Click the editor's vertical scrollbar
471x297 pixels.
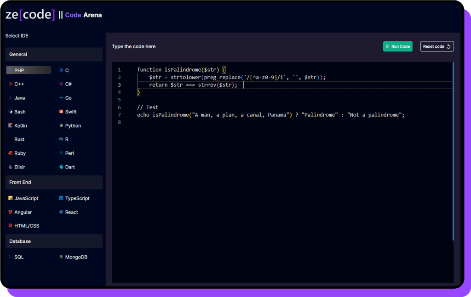click(x=453, y=151)
